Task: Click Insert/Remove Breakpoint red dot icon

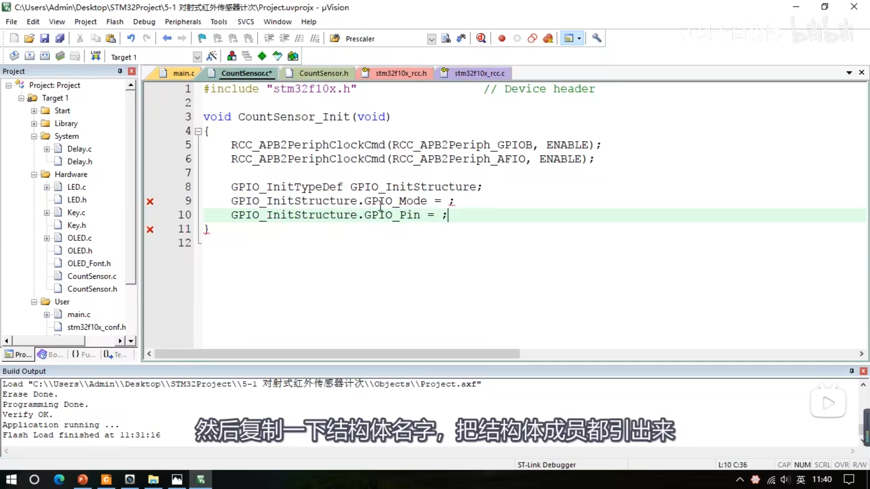Action: tap(502, 38)
